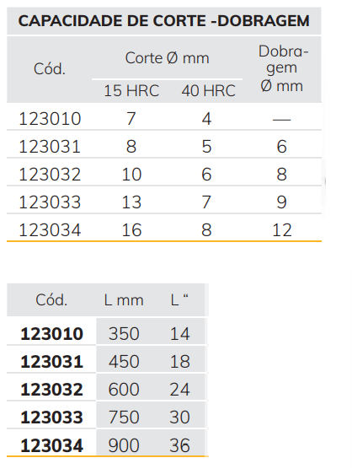Select the 40 HRC subheader
Viewport: 352px width, 474px height.
208,91
